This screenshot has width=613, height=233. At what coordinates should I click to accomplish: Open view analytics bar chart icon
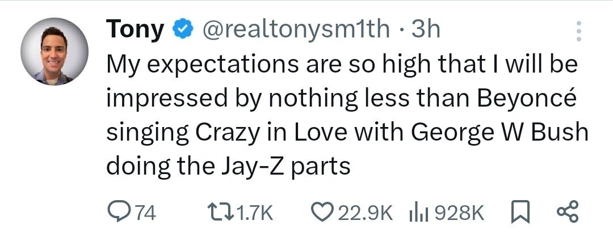point(417,213)
